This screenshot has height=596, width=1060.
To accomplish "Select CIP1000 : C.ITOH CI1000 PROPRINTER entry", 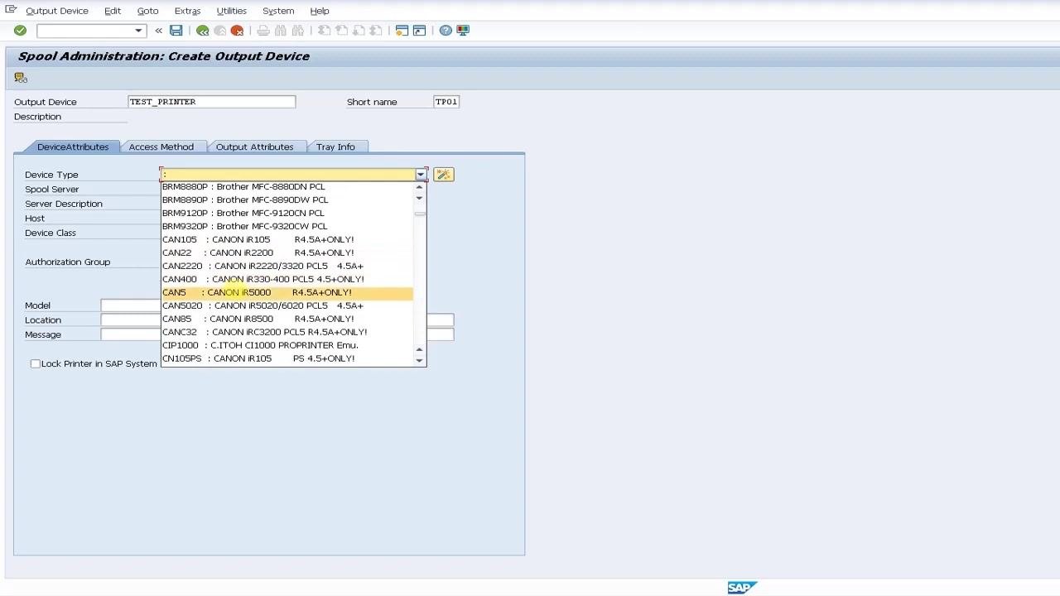I will click(x=287, y=345).
